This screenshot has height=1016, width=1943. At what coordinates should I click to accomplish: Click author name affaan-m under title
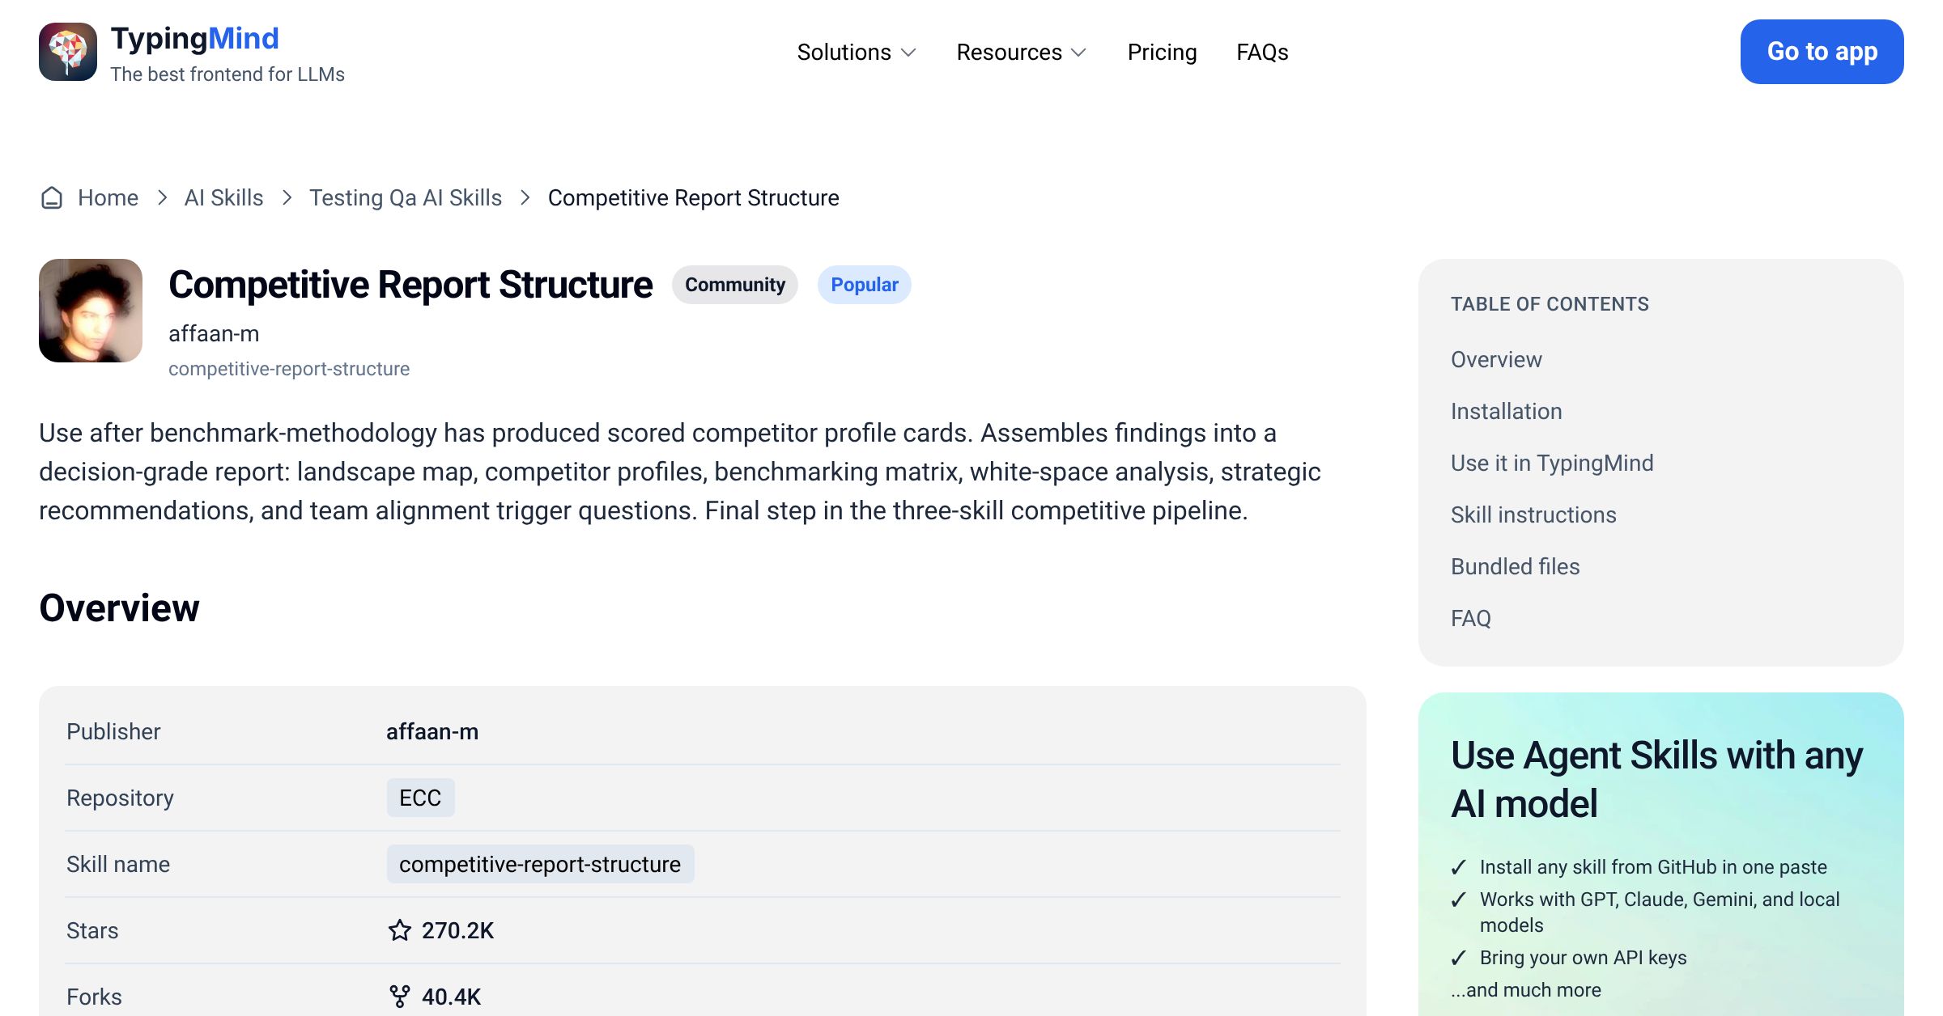[214, 333]
